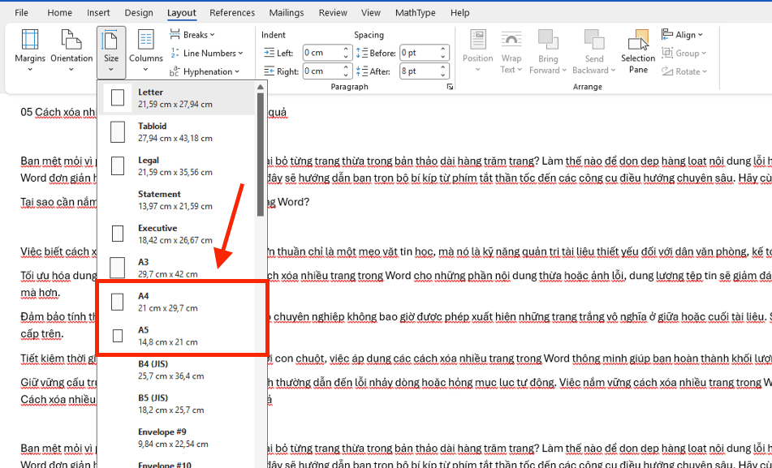This screenshot has width=772, height=468.
Task: Click the Left indent input field
Action: (x=321, y=53)
